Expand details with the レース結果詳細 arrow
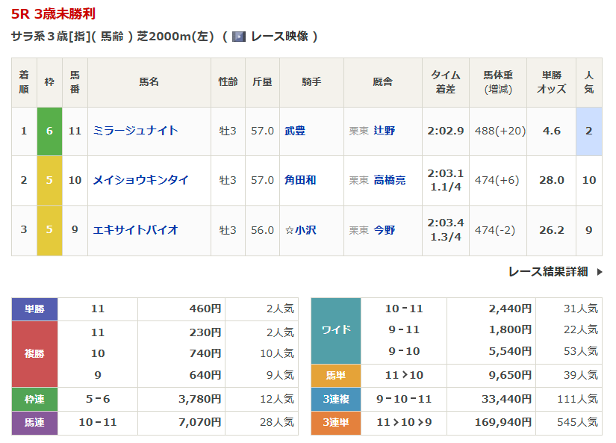The image size is (616, 443). click(599, 272)
